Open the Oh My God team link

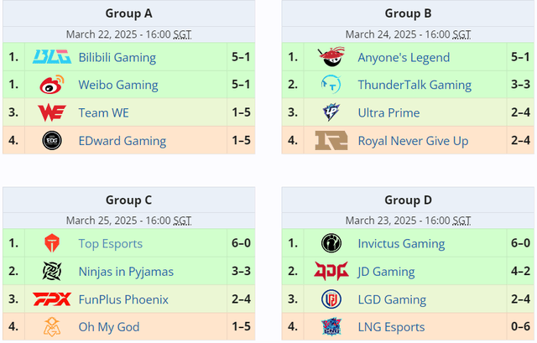pyautogui.click(x=109, y=327)
